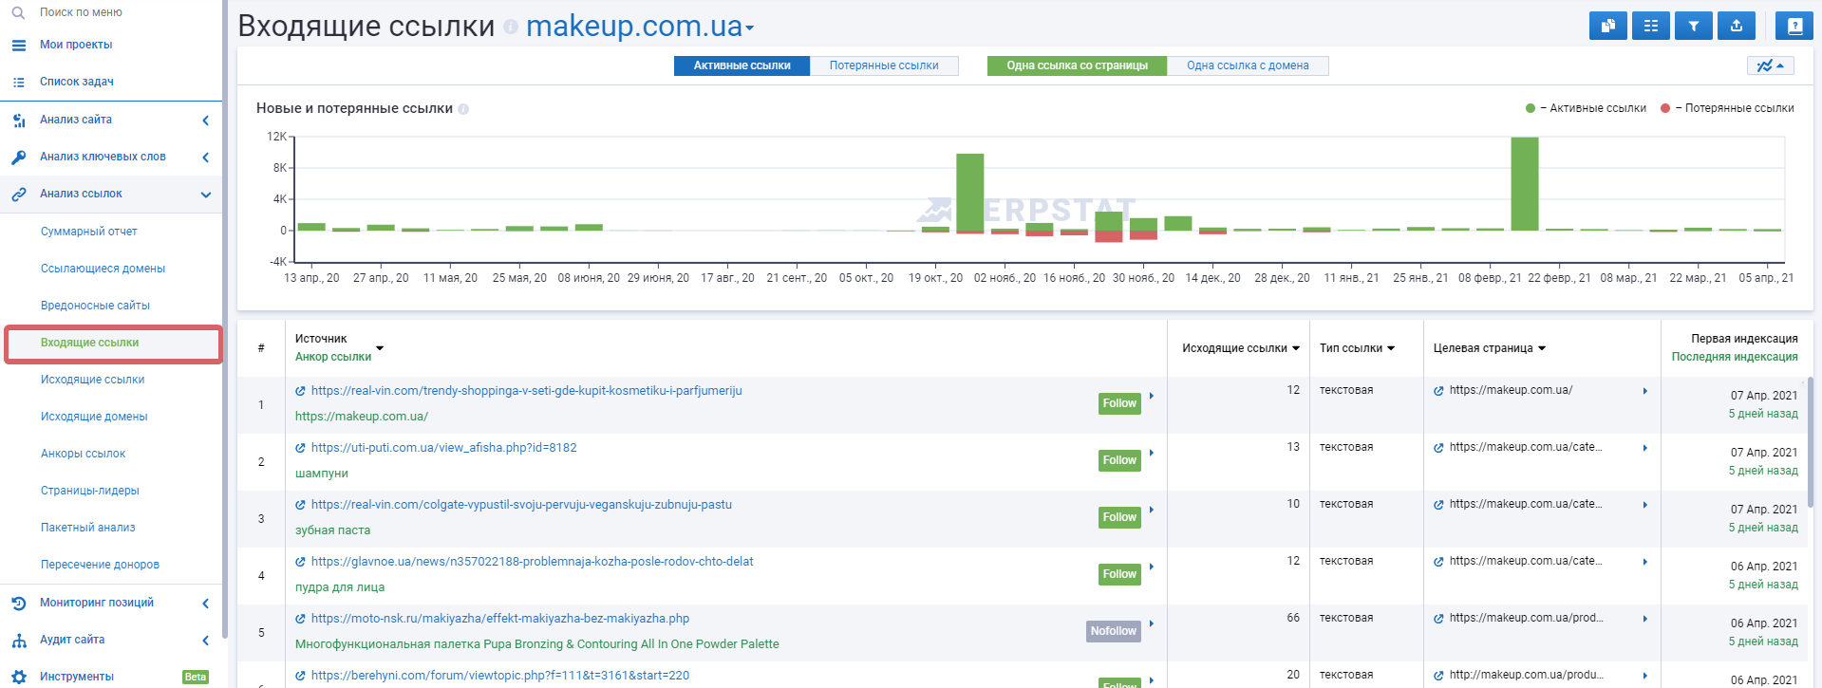Viewport: 1822px width, 688px height.
Task: Open external icon of target https://makeup.com.ua/ in row 1
Action: click(1438, 391)
